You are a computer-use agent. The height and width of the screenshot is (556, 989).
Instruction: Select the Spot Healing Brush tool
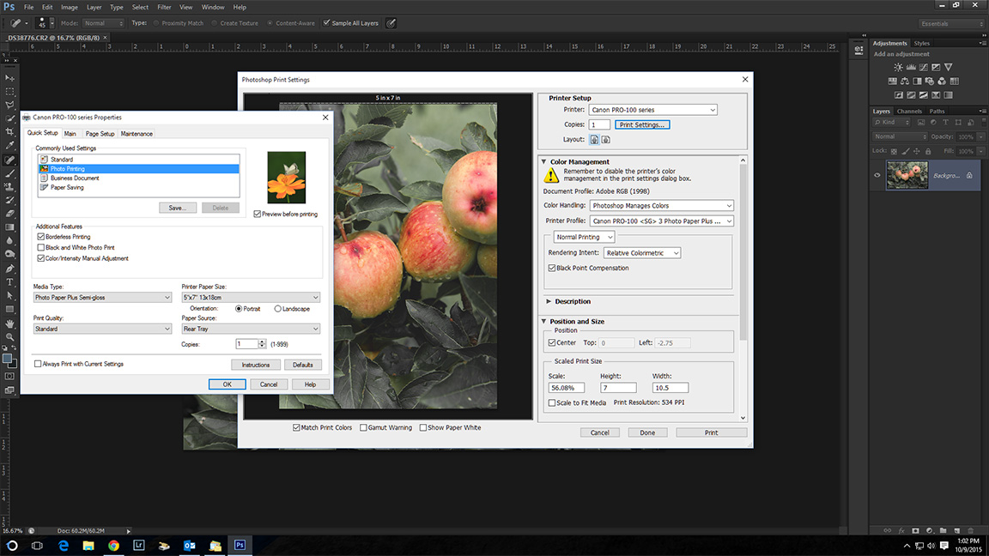9,157
